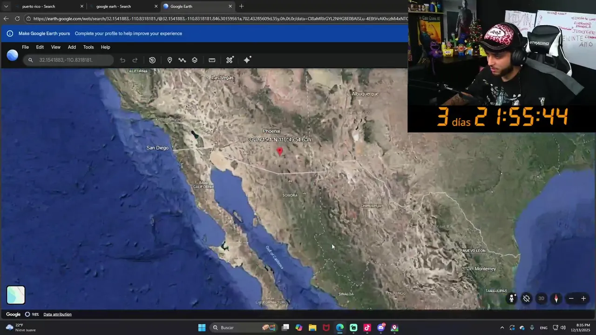The height and width of the screenshot is (335, 596).
Task: Reload the page with the refresh icon
Action: (17, 19)
